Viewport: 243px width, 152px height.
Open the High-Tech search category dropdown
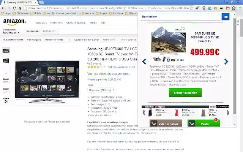(x=50, y=31)
